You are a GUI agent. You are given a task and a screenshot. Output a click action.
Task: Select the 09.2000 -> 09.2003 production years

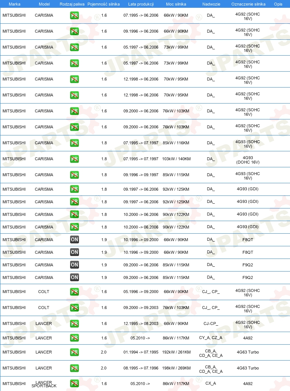pyautogui.click(x=141, y=308)
